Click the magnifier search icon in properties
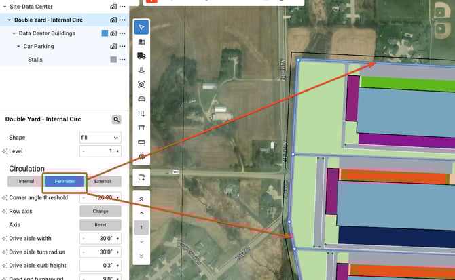 pyautogui.click(x=117, y=119)
